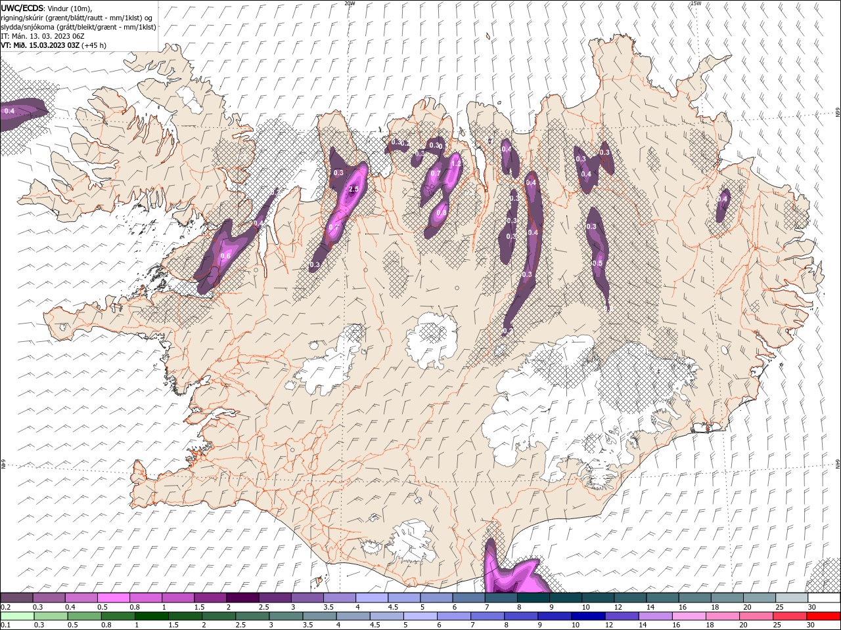Click the '0.2' label on the top scale

5,607
